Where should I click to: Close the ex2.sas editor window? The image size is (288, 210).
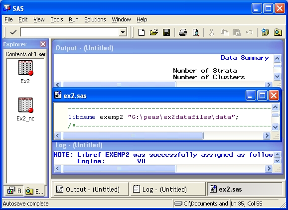(274, 96)
